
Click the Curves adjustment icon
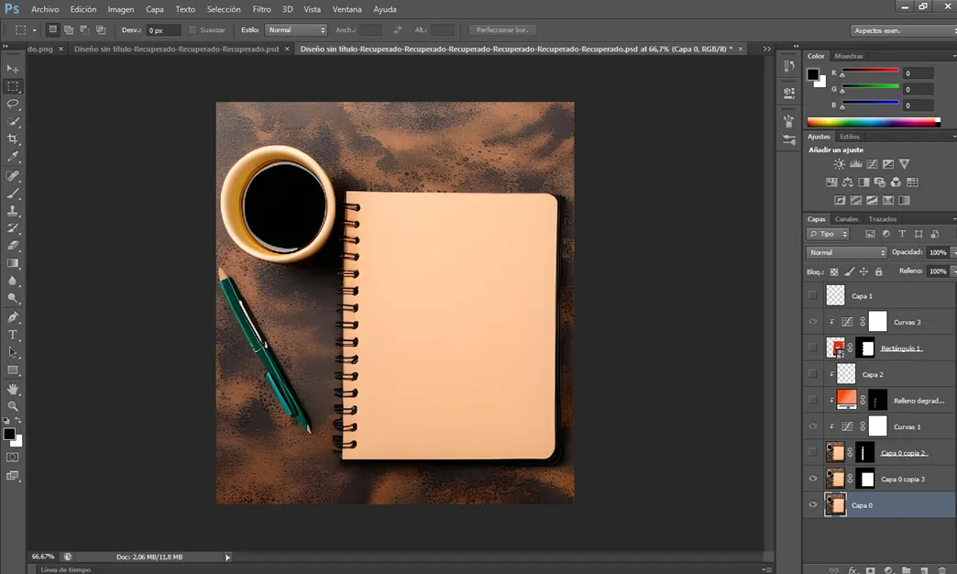872,164
